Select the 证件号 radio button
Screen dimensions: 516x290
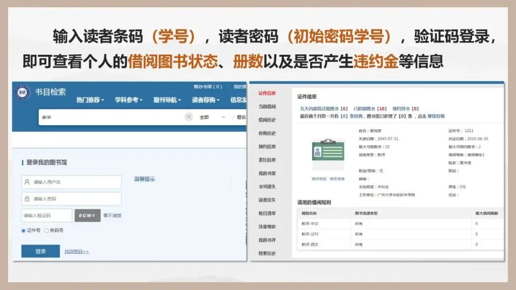coord(24,230)
